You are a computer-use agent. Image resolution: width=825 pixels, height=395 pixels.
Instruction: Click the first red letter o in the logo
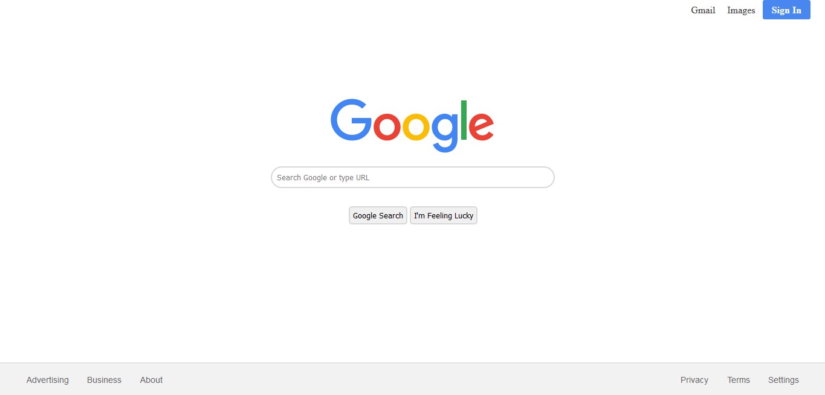click(x=387, y=126)
